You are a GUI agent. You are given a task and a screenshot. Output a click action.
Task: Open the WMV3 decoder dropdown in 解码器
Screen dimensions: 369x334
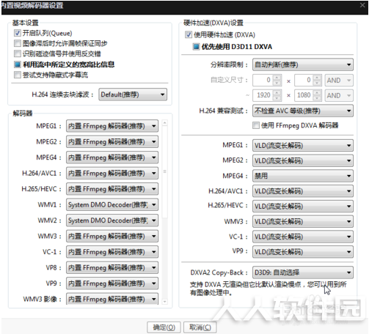click(112, 236)
